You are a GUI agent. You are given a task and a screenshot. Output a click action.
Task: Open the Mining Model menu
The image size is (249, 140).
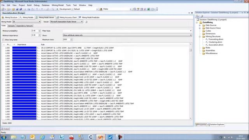58,5
